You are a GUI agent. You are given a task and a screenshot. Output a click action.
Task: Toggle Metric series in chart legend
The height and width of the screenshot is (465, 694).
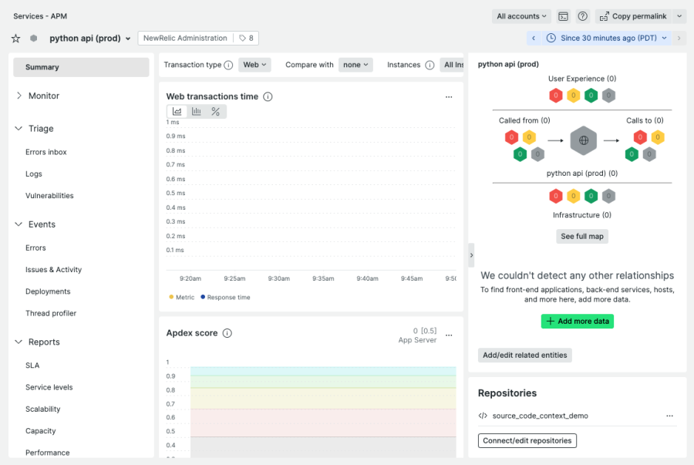coord(182,297)
